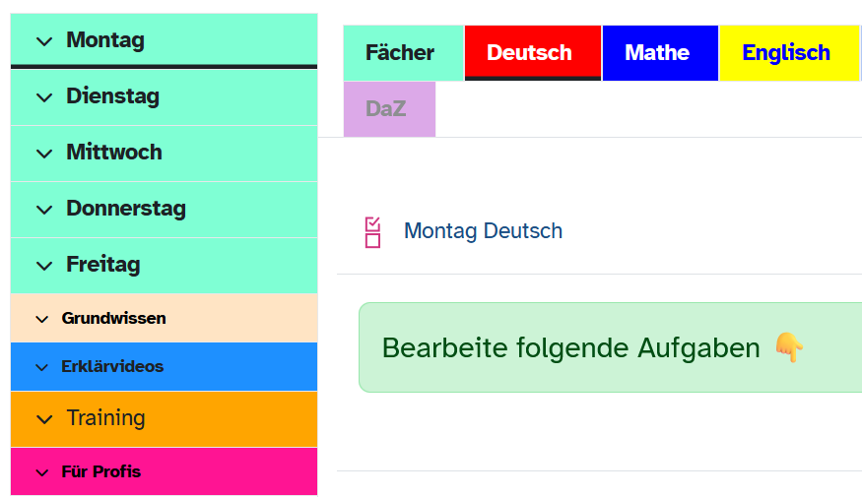Click the pointing hand emoji

tap(788, 347)
